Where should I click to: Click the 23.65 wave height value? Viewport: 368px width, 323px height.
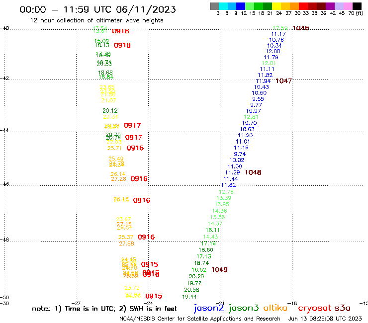[107, 87]
